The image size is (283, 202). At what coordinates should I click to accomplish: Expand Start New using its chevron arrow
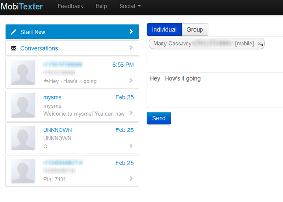coord(131,32)
